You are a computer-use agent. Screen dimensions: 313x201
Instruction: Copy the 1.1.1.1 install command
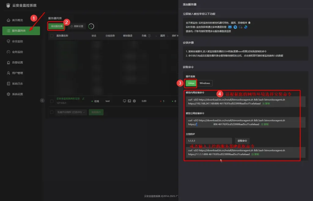(255, 155)
